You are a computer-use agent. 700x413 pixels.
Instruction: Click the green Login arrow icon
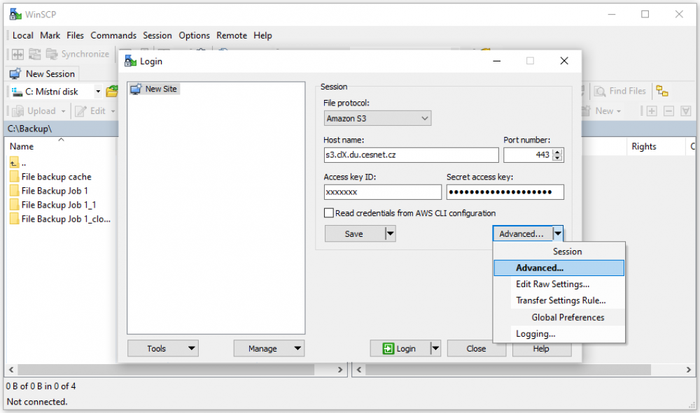(x=388, y=349)
